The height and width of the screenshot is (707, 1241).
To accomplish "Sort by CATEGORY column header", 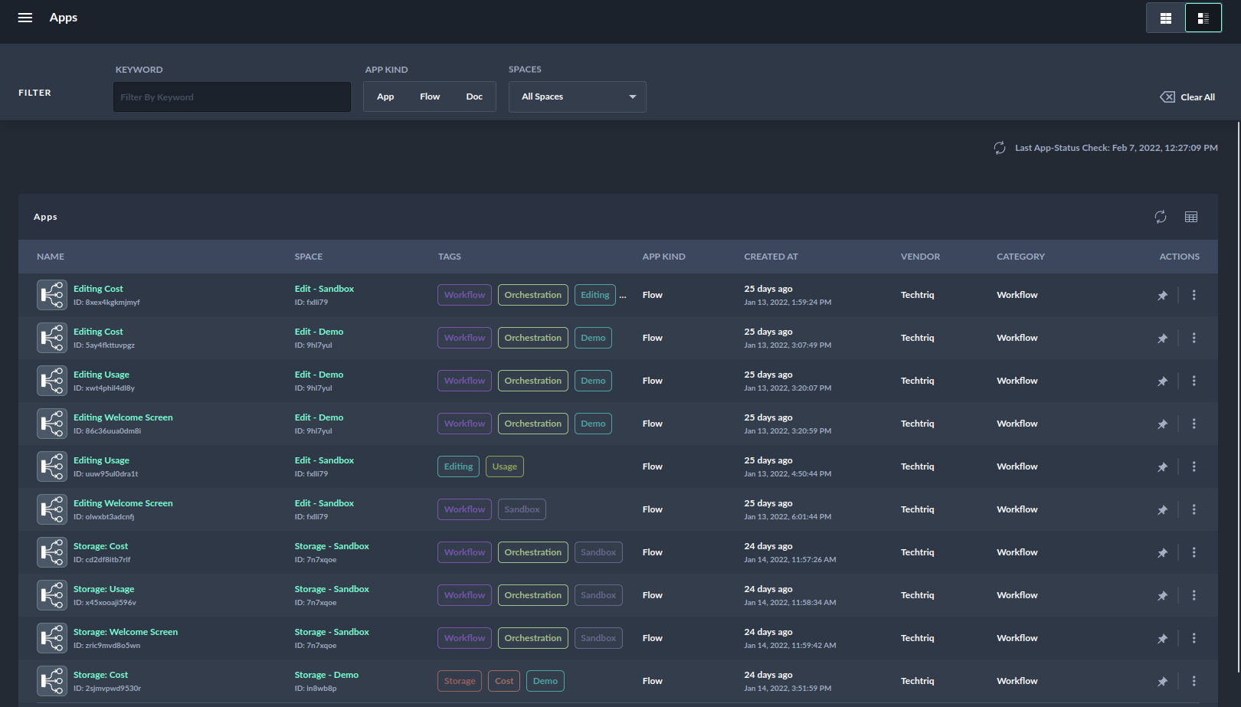I will 1020,257.
